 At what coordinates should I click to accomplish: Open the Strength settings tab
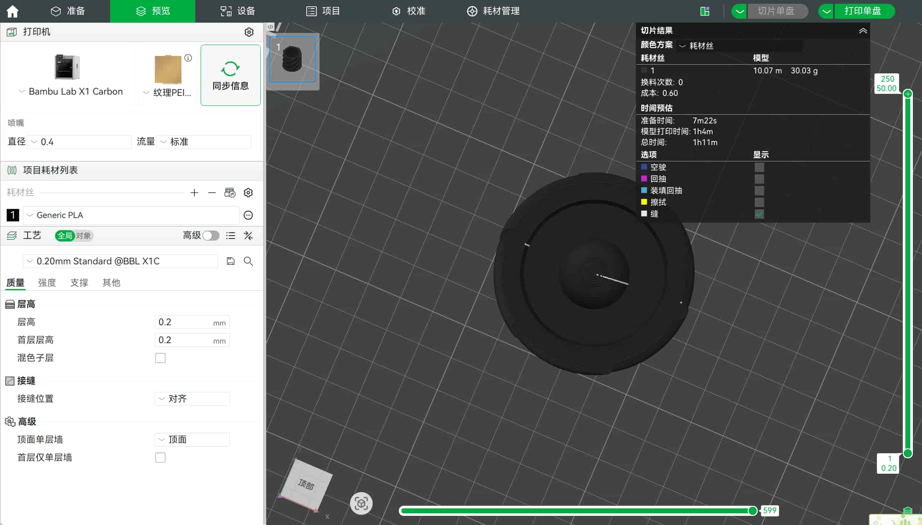[x=47, y=283]
